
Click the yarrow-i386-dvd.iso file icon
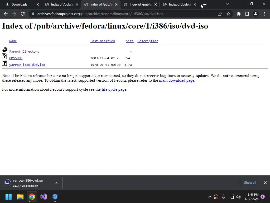coord(4,63)
